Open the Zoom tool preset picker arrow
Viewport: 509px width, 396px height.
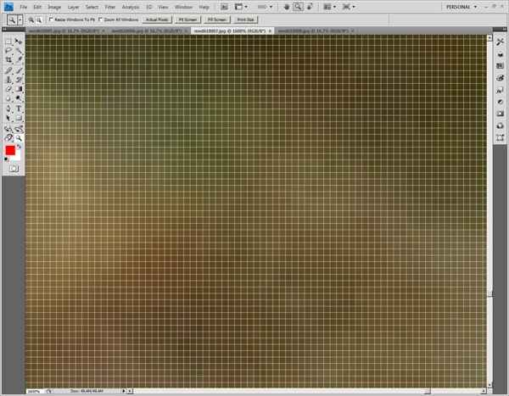click(20, 19)
